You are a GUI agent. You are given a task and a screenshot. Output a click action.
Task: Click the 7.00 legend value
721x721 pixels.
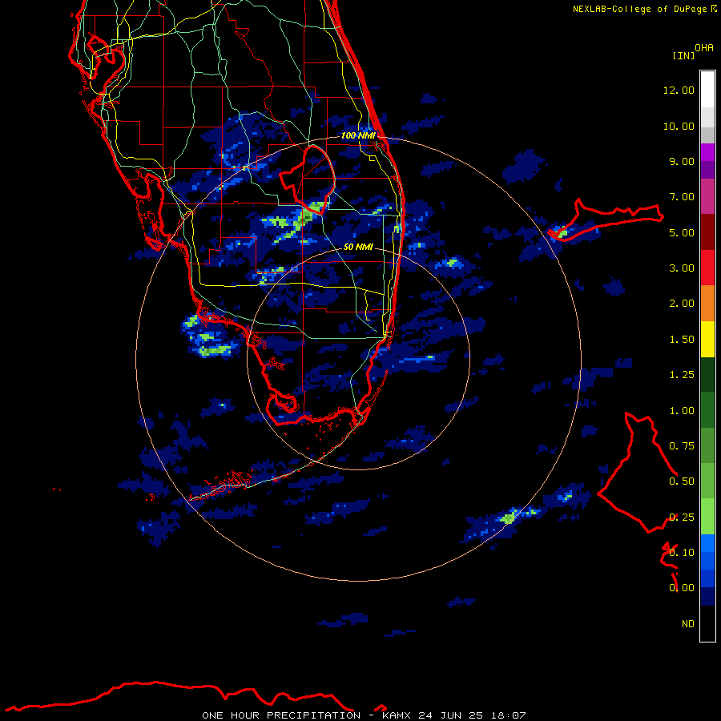pos(682,197)
